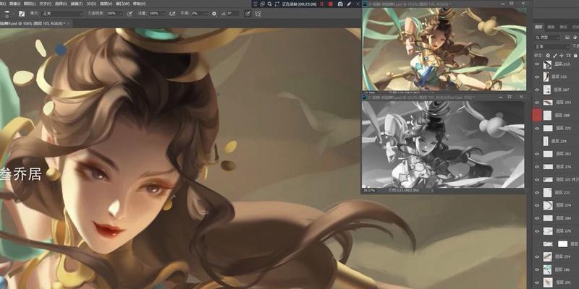Stop the screen recording
This screenshot has height=289, width=579.
point(331,4)
